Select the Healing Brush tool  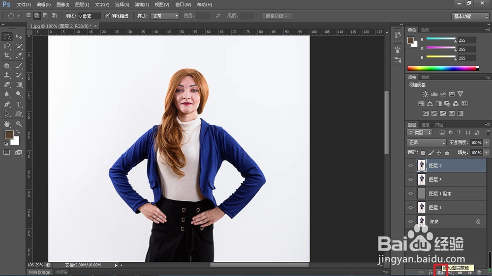[x=6, y=66]
